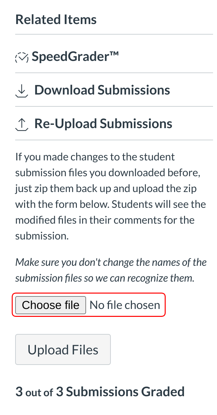Click the italic "Make sure you don't change" note
Viewport: 217px width, 415px height.
click(x=111, y=262)
